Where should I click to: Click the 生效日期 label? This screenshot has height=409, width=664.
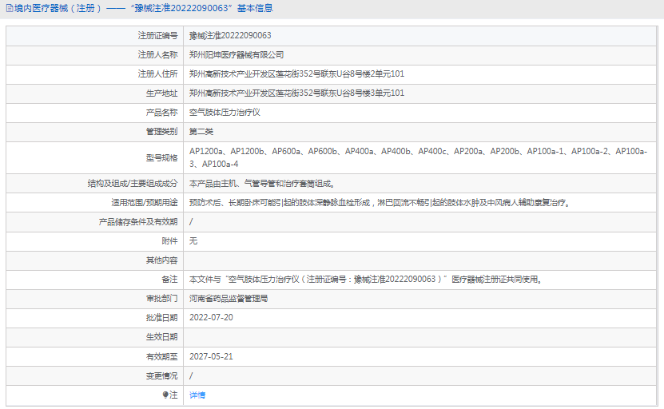(161, 337)
